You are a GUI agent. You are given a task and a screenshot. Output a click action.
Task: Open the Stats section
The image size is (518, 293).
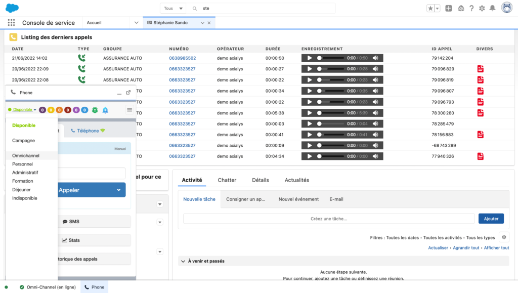coord(94,240)
